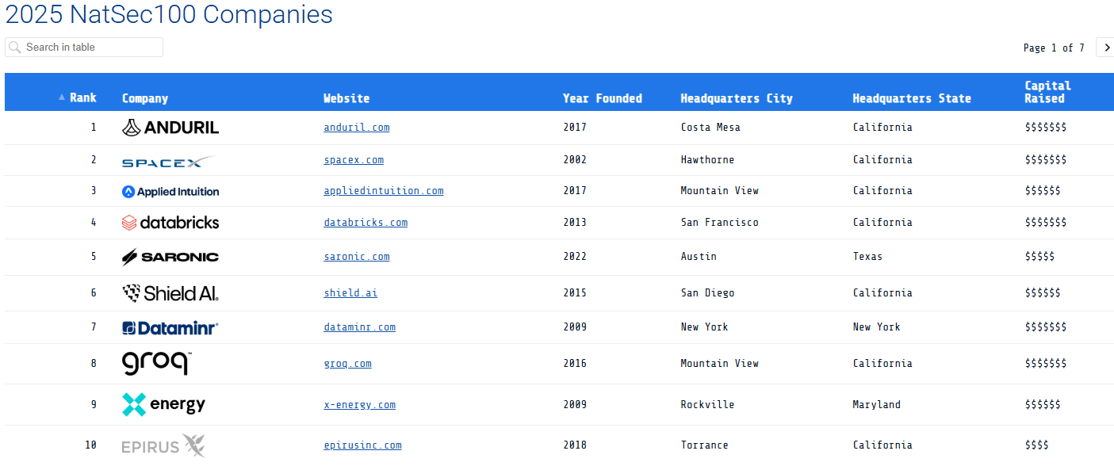Open databricks.com link
This screenshot has width=1114, height=466.
[366, 223]
